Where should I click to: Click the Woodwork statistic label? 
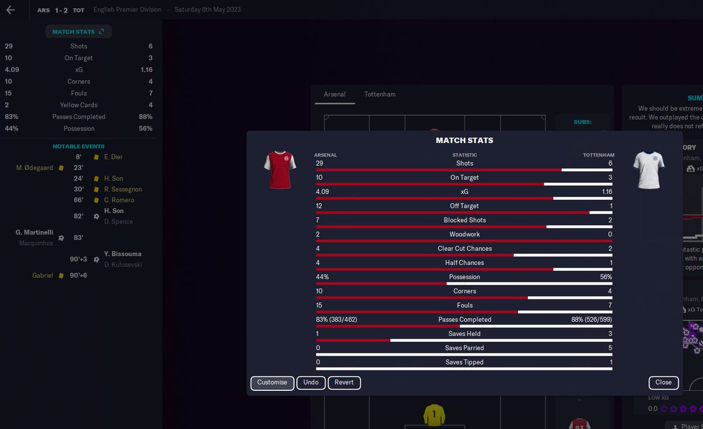464,234
